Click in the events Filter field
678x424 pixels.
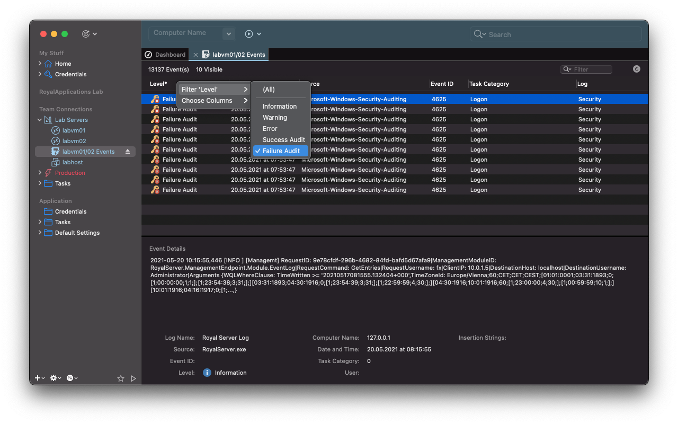pyautogui.click(x=586, y=69)
